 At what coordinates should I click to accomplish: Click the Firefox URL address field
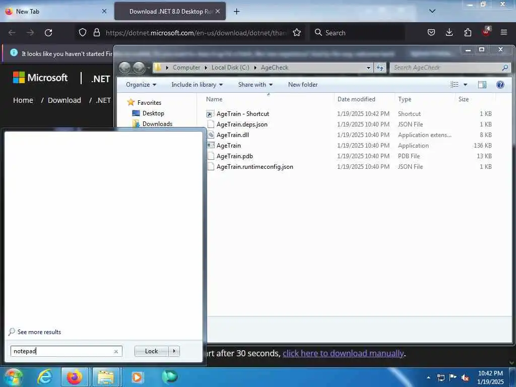[x=196, y=33]
